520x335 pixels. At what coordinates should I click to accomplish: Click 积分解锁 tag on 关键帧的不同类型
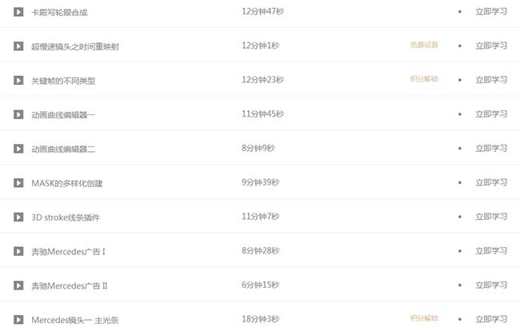coord(424,79)
